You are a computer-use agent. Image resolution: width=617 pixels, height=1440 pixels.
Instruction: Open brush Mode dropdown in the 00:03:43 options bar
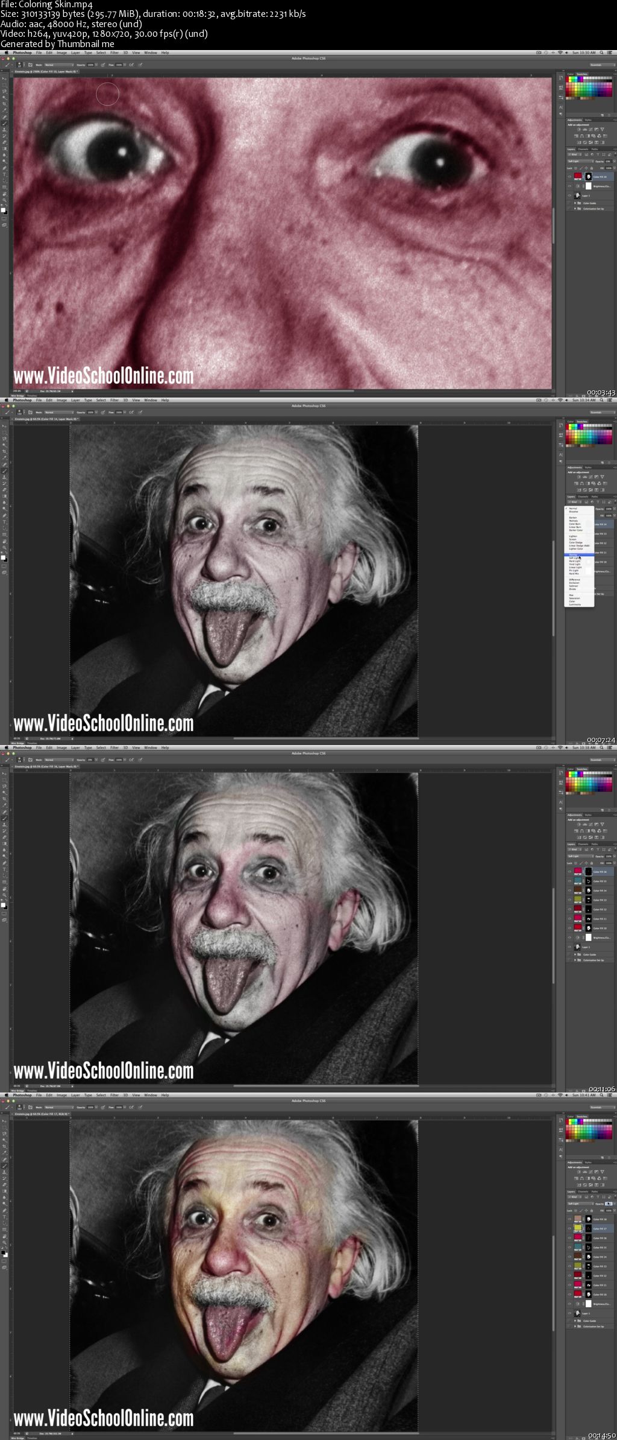pos(58,65)
